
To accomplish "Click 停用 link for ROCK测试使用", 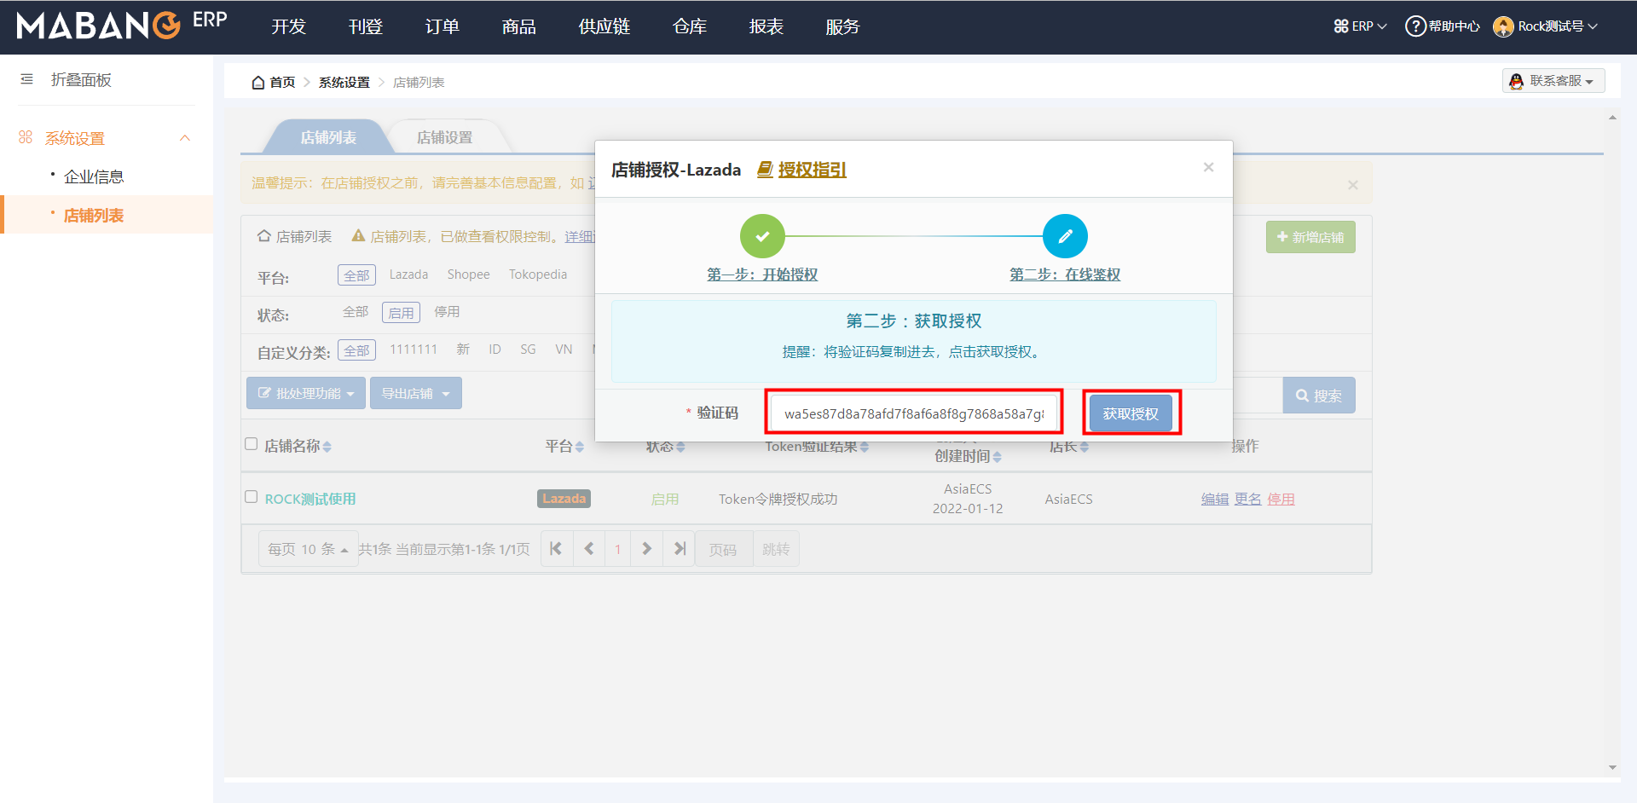I will tap(1281, 500).
